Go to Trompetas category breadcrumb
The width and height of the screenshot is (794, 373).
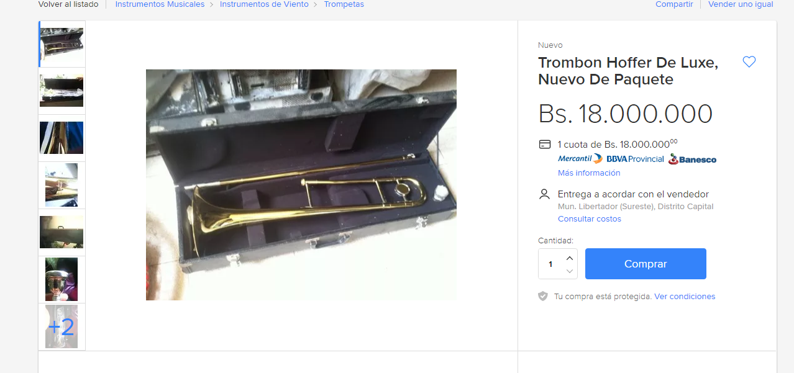click(x=344, y=4)
